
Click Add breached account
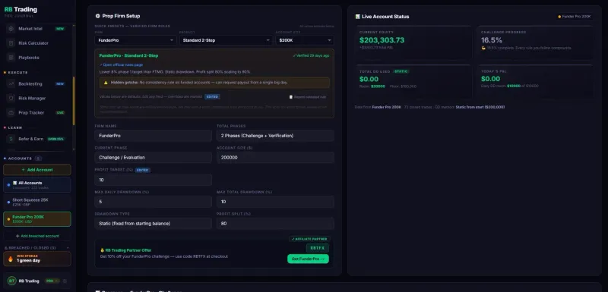[x=36, y=236]
